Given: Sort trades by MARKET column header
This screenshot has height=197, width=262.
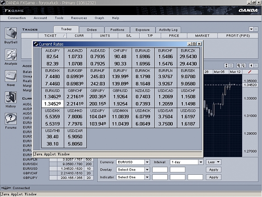Looking at the screenshot, I should (202, 36).
